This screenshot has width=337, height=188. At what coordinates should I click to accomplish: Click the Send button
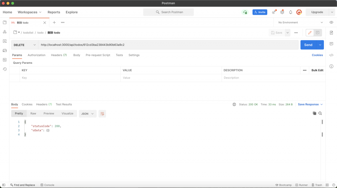pos(308,45)
